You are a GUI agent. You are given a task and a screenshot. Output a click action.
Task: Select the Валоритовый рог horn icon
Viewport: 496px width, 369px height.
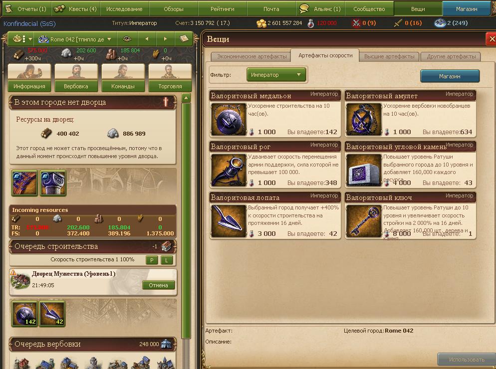[229, 171]
